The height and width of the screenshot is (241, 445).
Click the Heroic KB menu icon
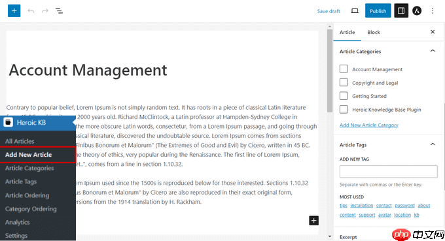pos(9,122)
